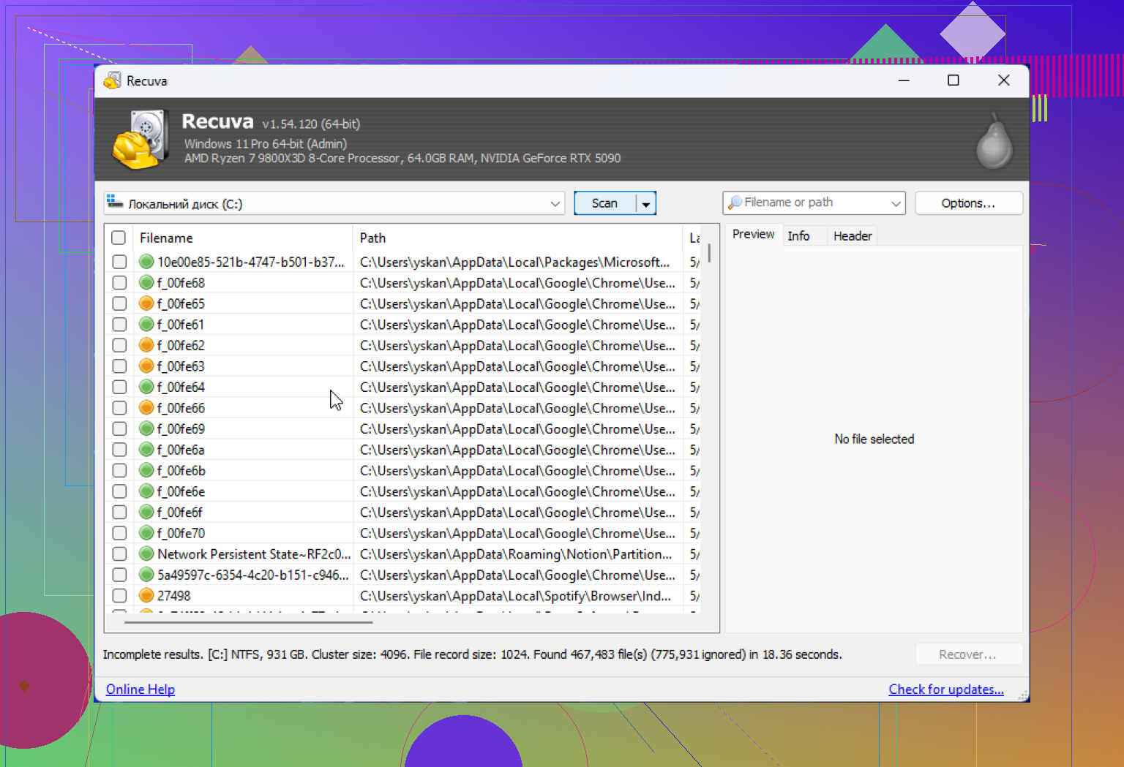1124x767 pixels.
Task: Click the drive icon in drive selector
Action: 115,203
